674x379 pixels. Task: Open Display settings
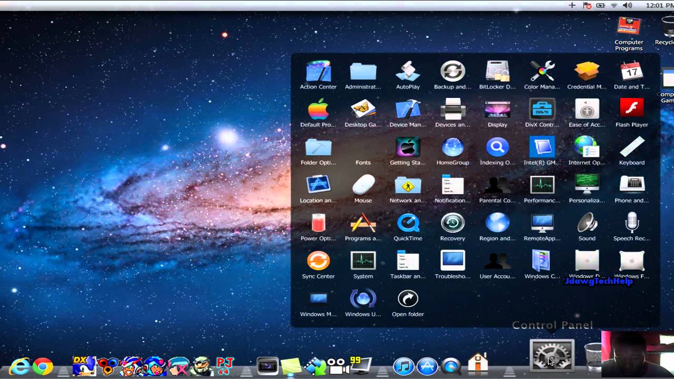[497, 111]
